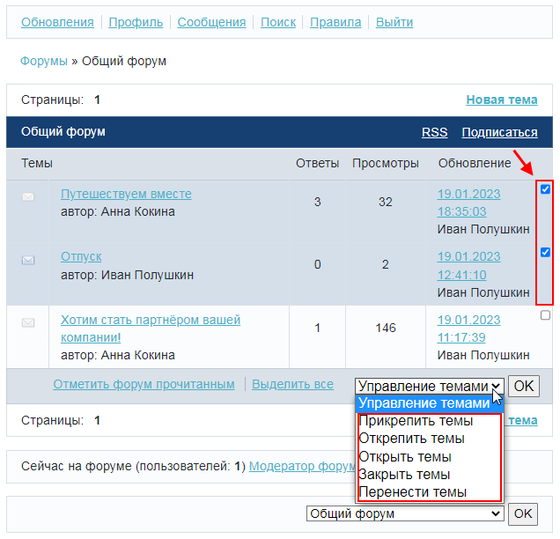This screenshot has width=560, height=539.
Task: Collapse the Управление темами dropdown
Action: pyautogui.click(x=430, y=386)
